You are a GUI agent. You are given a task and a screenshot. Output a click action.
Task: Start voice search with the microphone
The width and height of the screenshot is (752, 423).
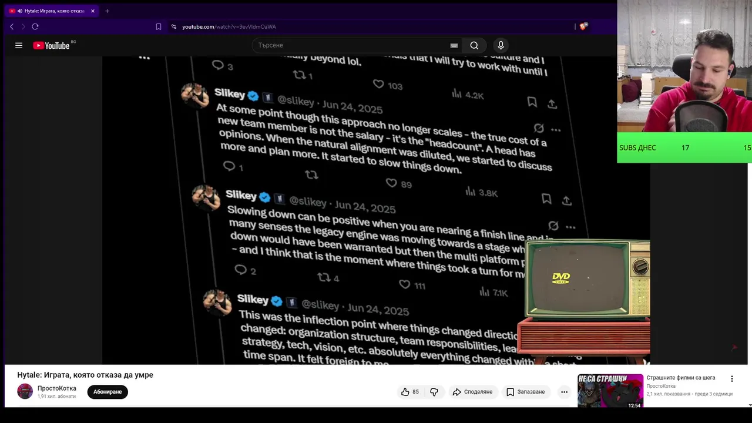click(501, 45)
